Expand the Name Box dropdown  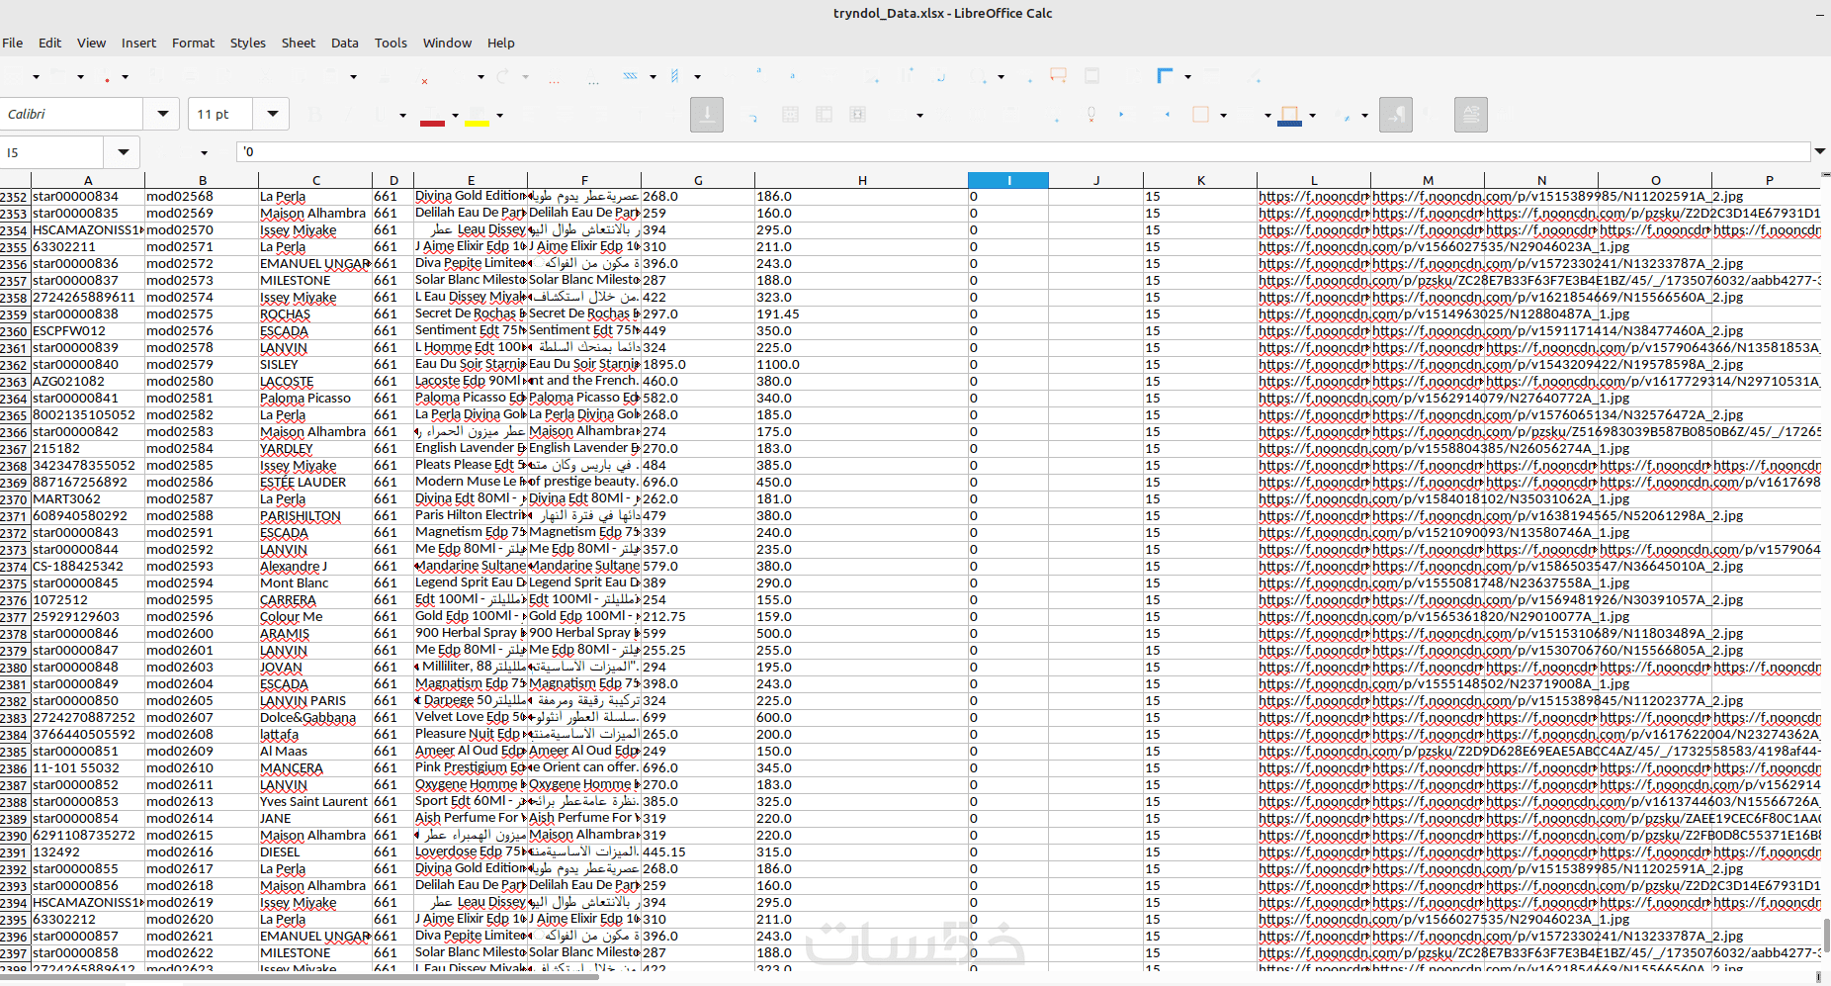click(123, 152)
